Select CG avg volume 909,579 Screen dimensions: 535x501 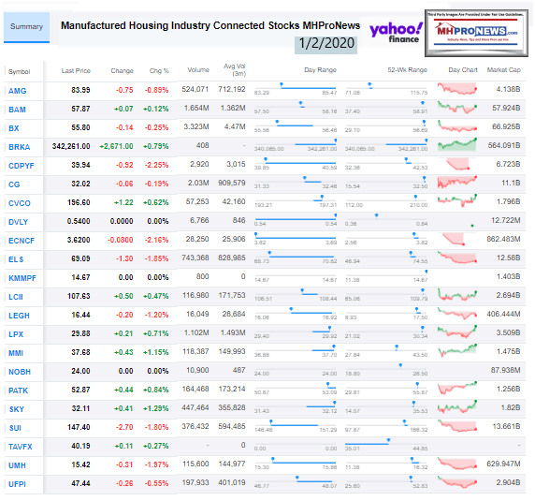click(x=232, y=183)
